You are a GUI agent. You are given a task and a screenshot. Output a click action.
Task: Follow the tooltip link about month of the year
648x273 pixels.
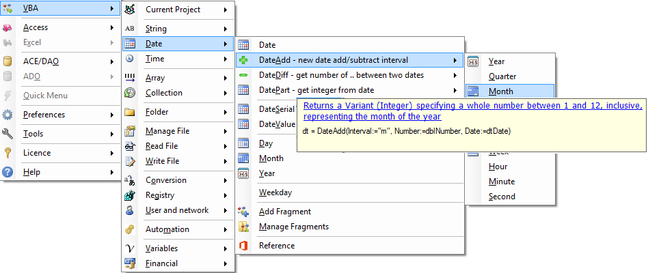(x=473, y=111)
